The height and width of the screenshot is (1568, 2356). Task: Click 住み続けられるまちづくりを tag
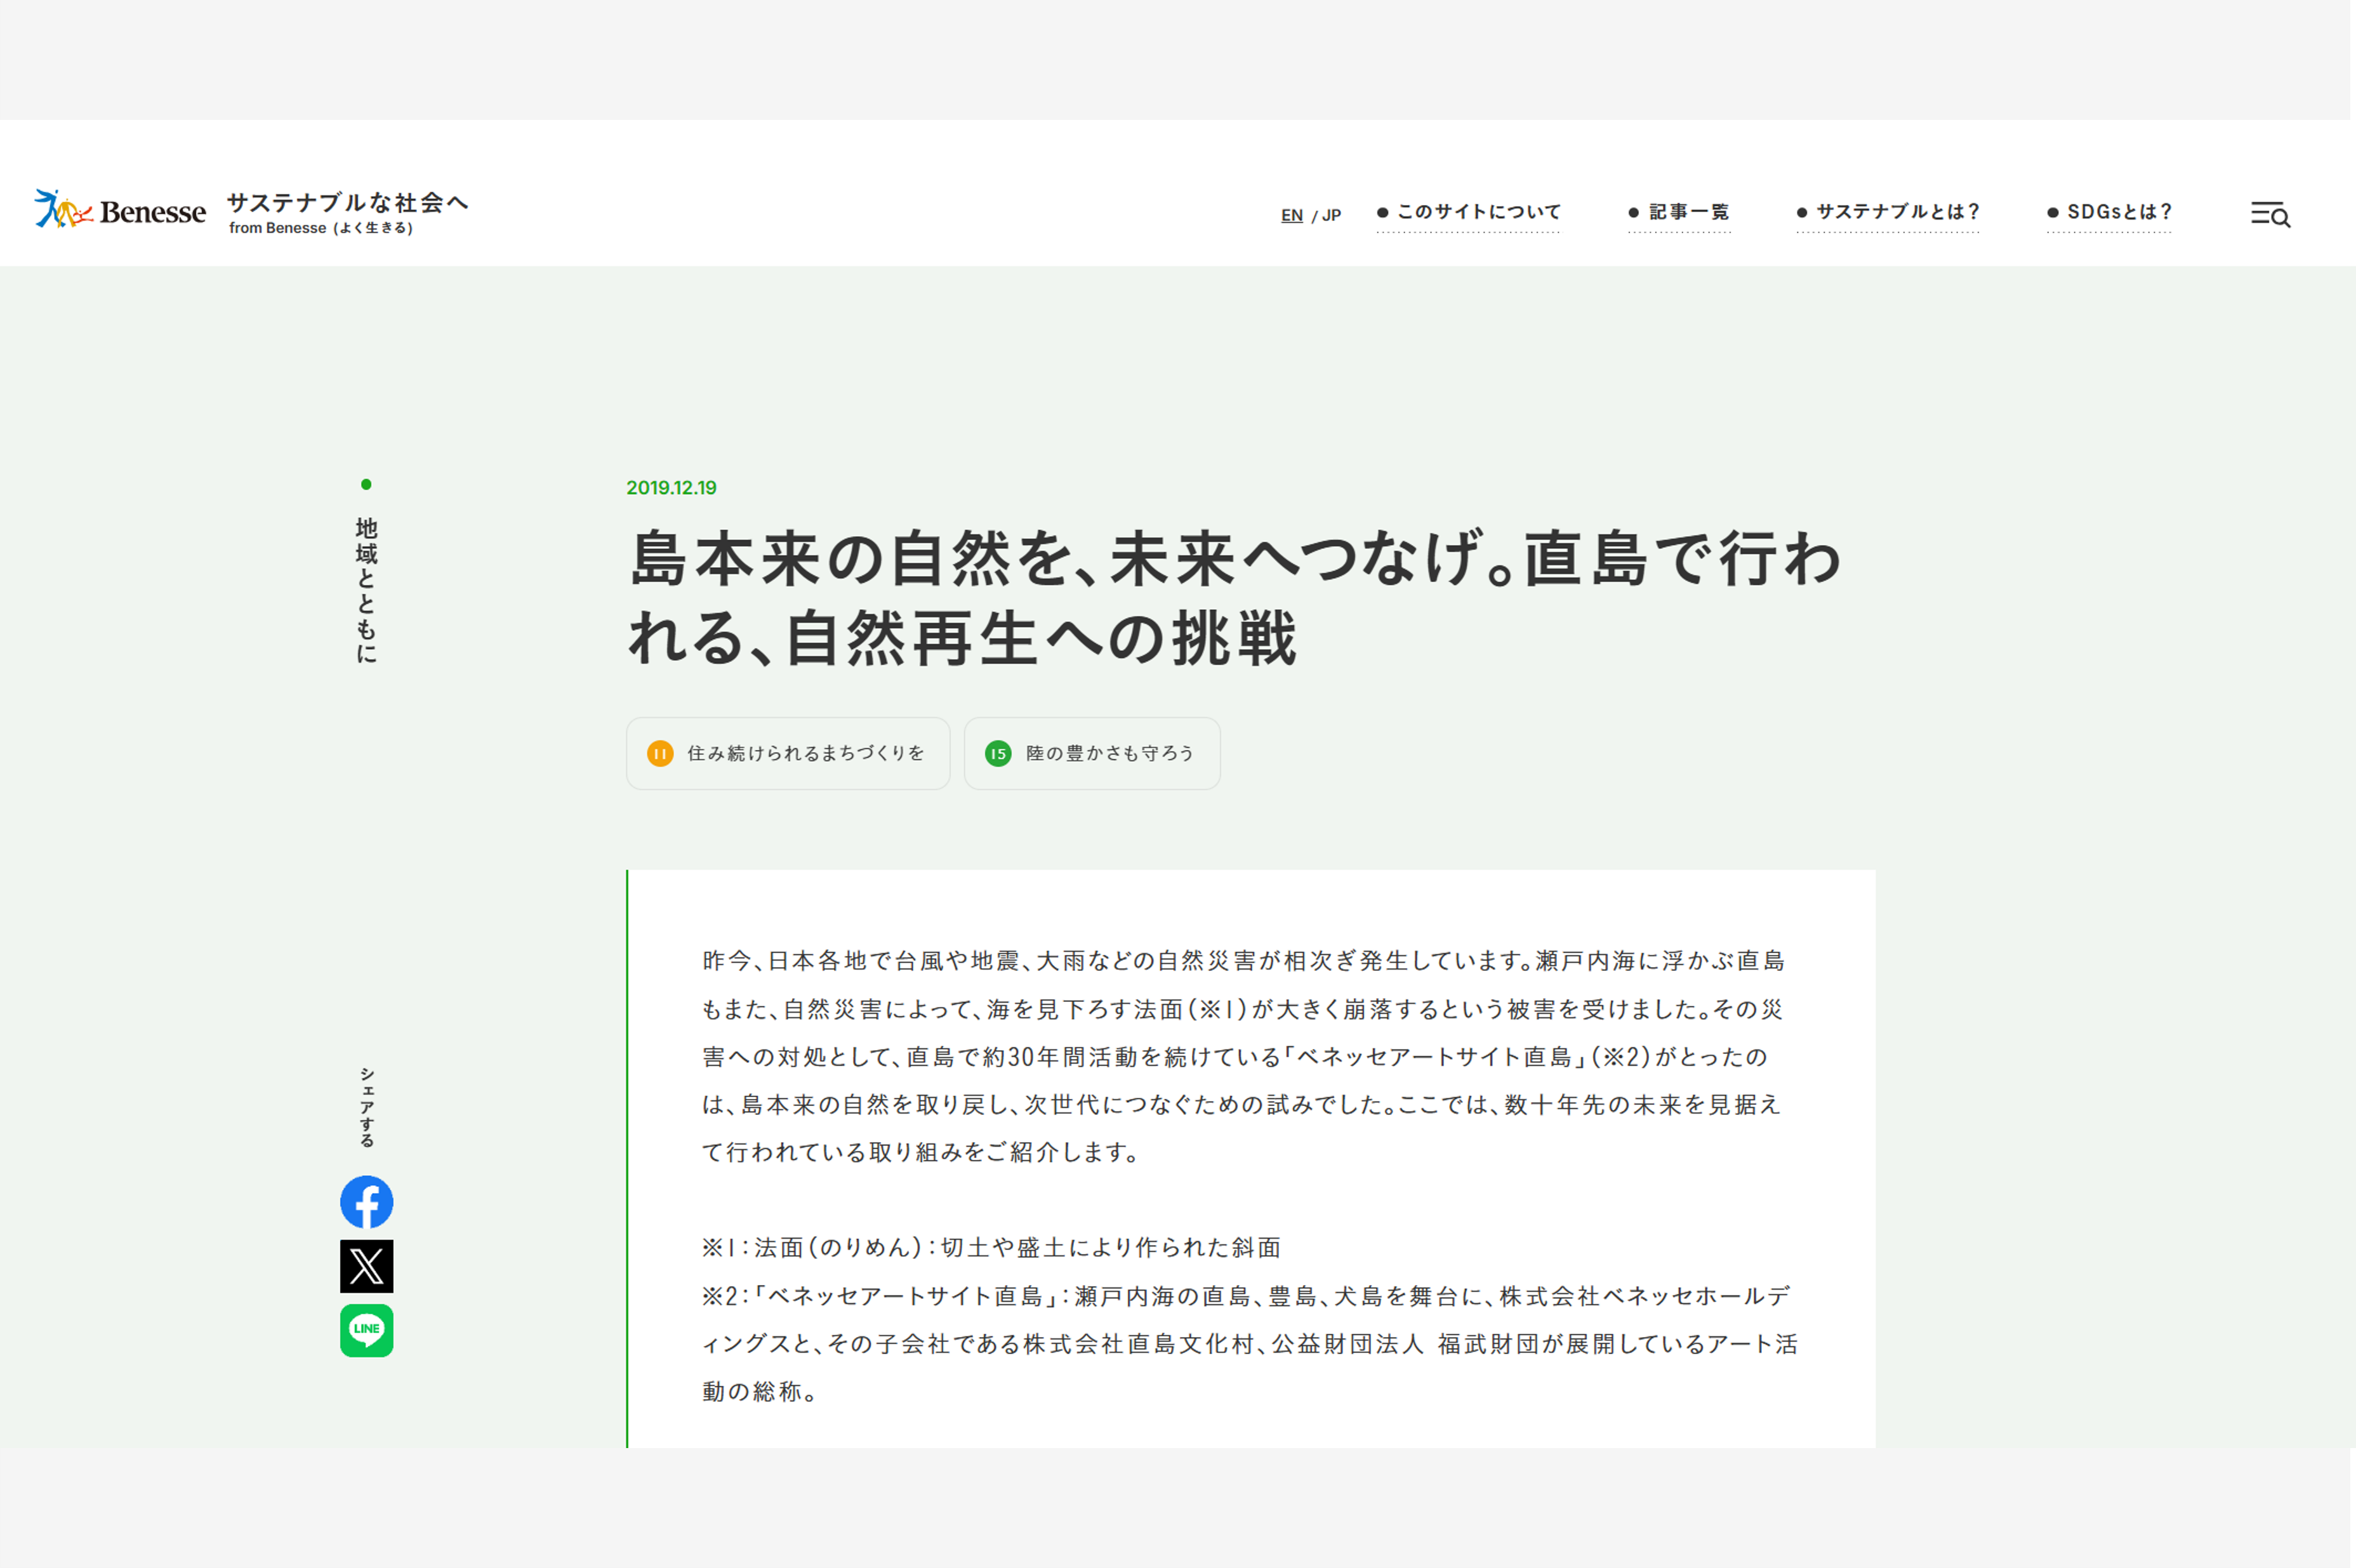pyautogui.click(x=788, y=753)
